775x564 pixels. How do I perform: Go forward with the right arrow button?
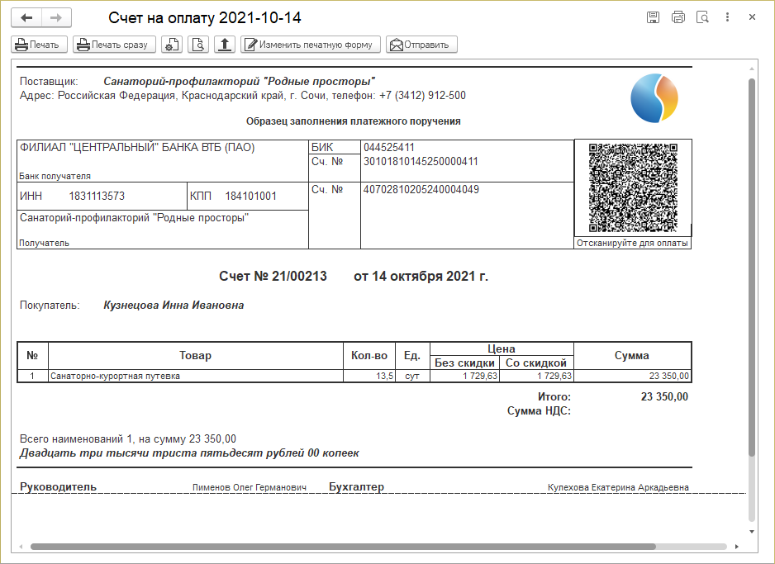coord(56,18)
